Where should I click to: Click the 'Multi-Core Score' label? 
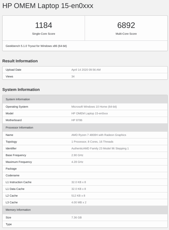(126, 34)
